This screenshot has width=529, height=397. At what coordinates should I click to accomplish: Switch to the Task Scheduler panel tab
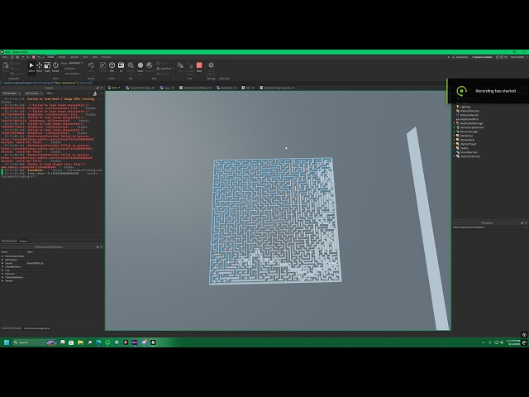click(x=9, y=241)
